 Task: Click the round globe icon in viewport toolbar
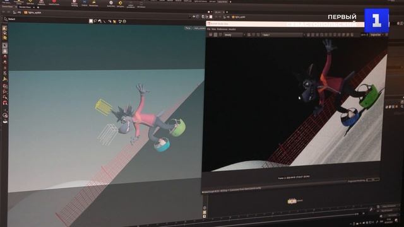pos(125,21)
